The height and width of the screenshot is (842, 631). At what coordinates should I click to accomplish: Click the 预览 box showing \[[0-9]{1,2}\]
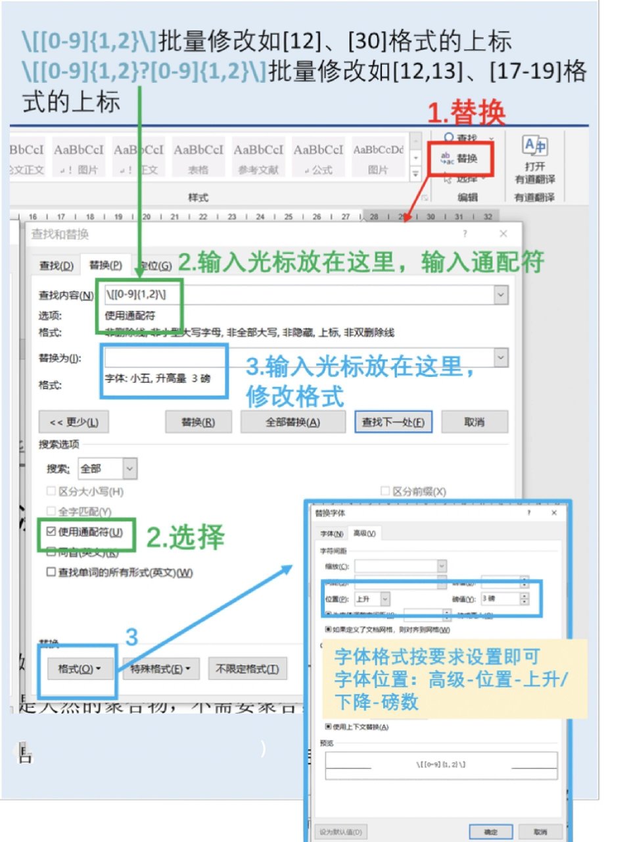point(441,765)
